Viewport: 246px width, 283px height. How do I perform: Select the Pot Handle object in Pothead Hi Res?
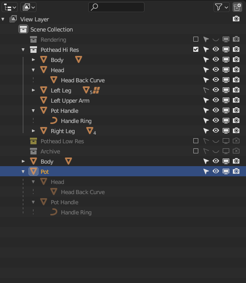(x=64, y=111)
